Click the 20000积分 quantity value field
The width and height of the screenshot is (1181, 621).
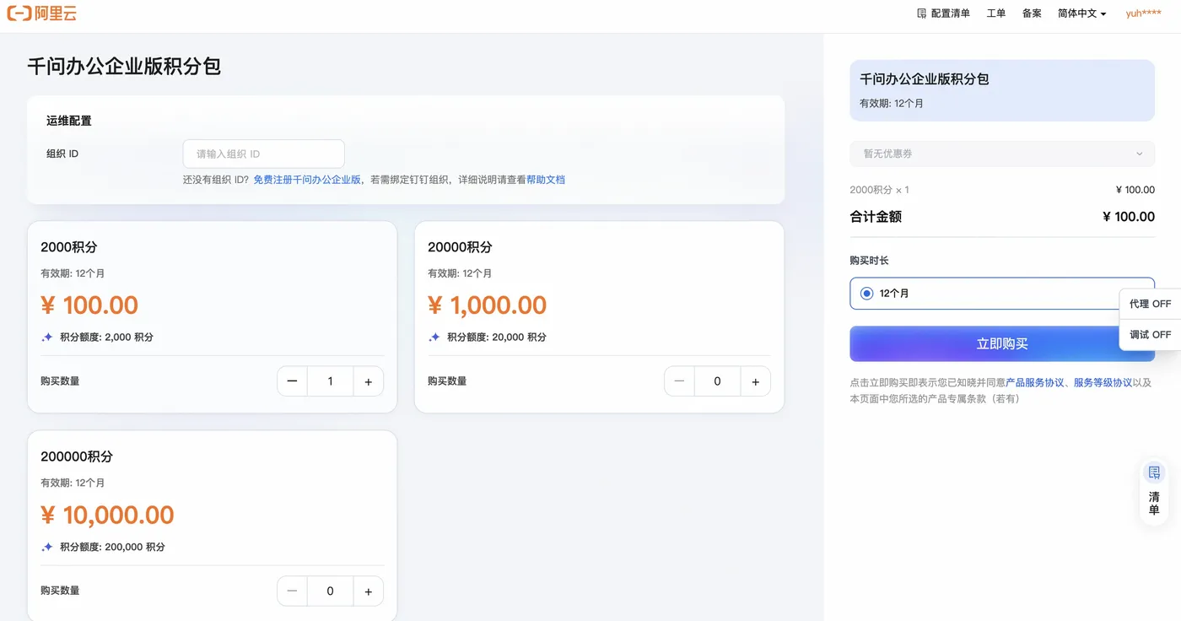pyautogui.click(x=717, y=381)
